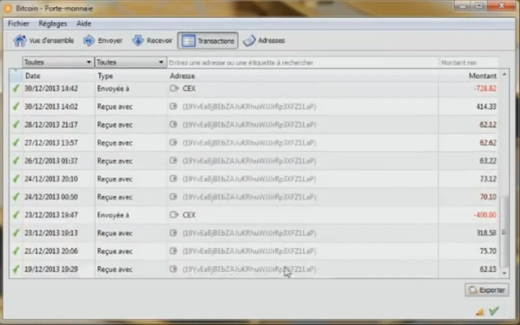
Task: Select the amount -400.00
Action: click(x=485, y=215)
